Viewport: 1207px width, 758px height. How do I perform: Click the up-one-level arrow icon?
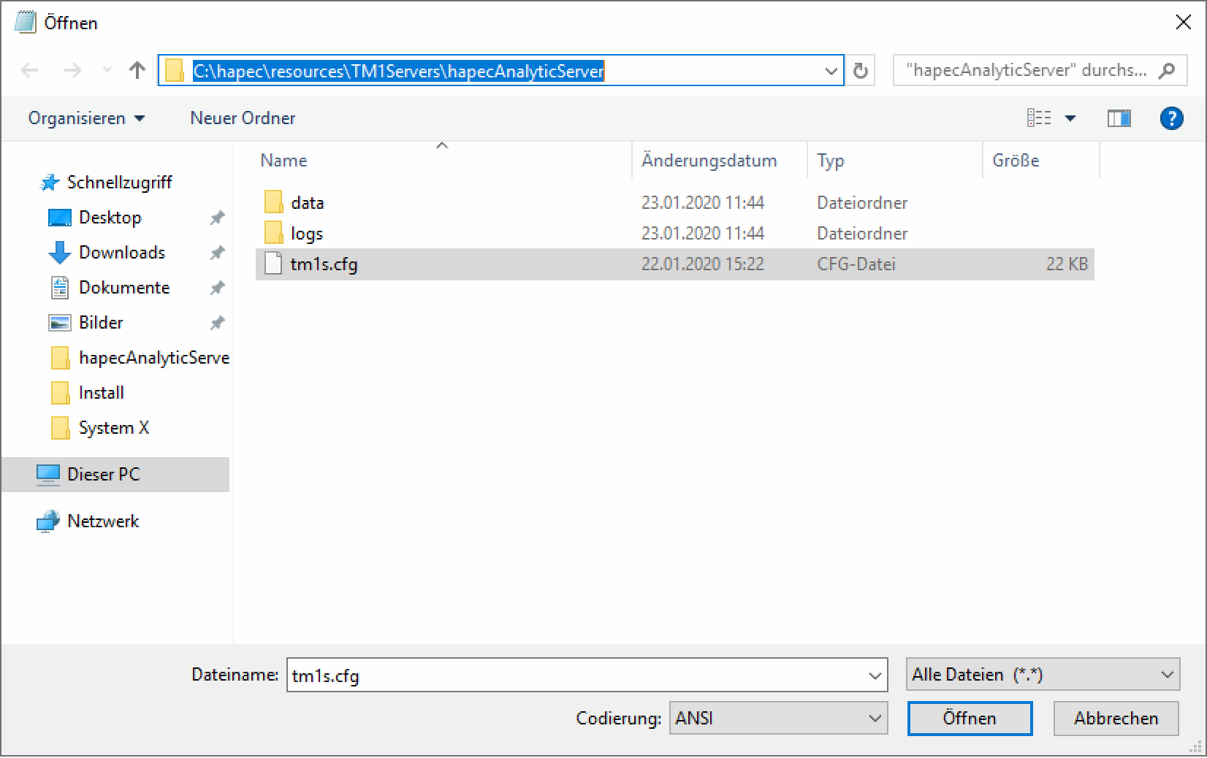[x=137, y=70]
